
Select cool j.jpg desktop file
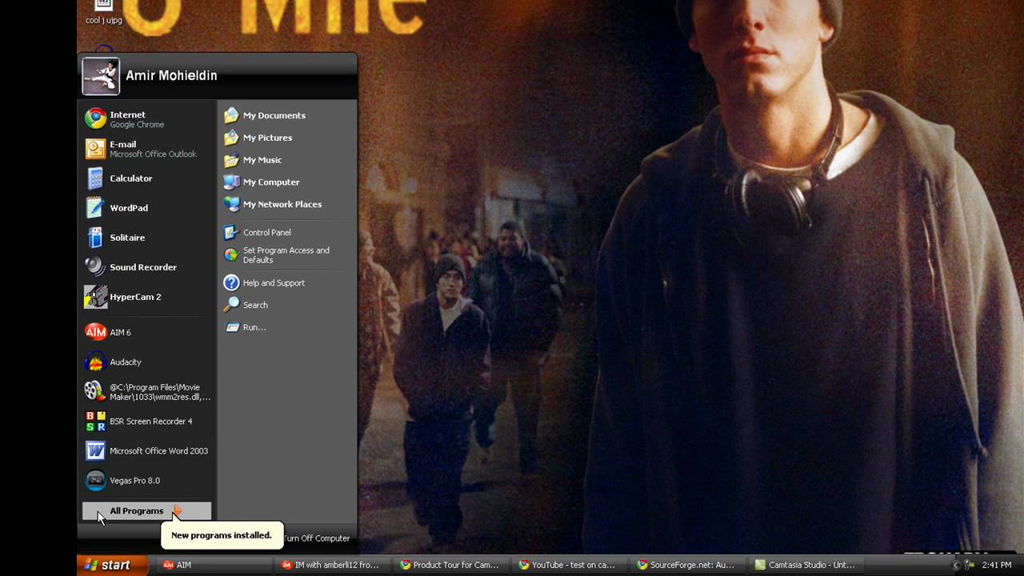click(x=103, y=13)
